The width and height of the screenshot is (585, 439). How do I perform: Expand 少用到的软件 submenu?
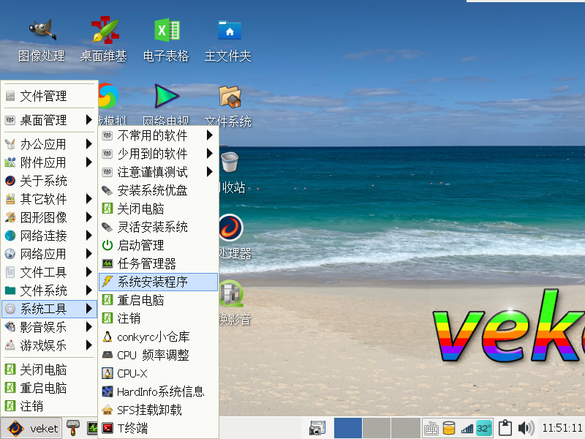(x=158, y=154)
